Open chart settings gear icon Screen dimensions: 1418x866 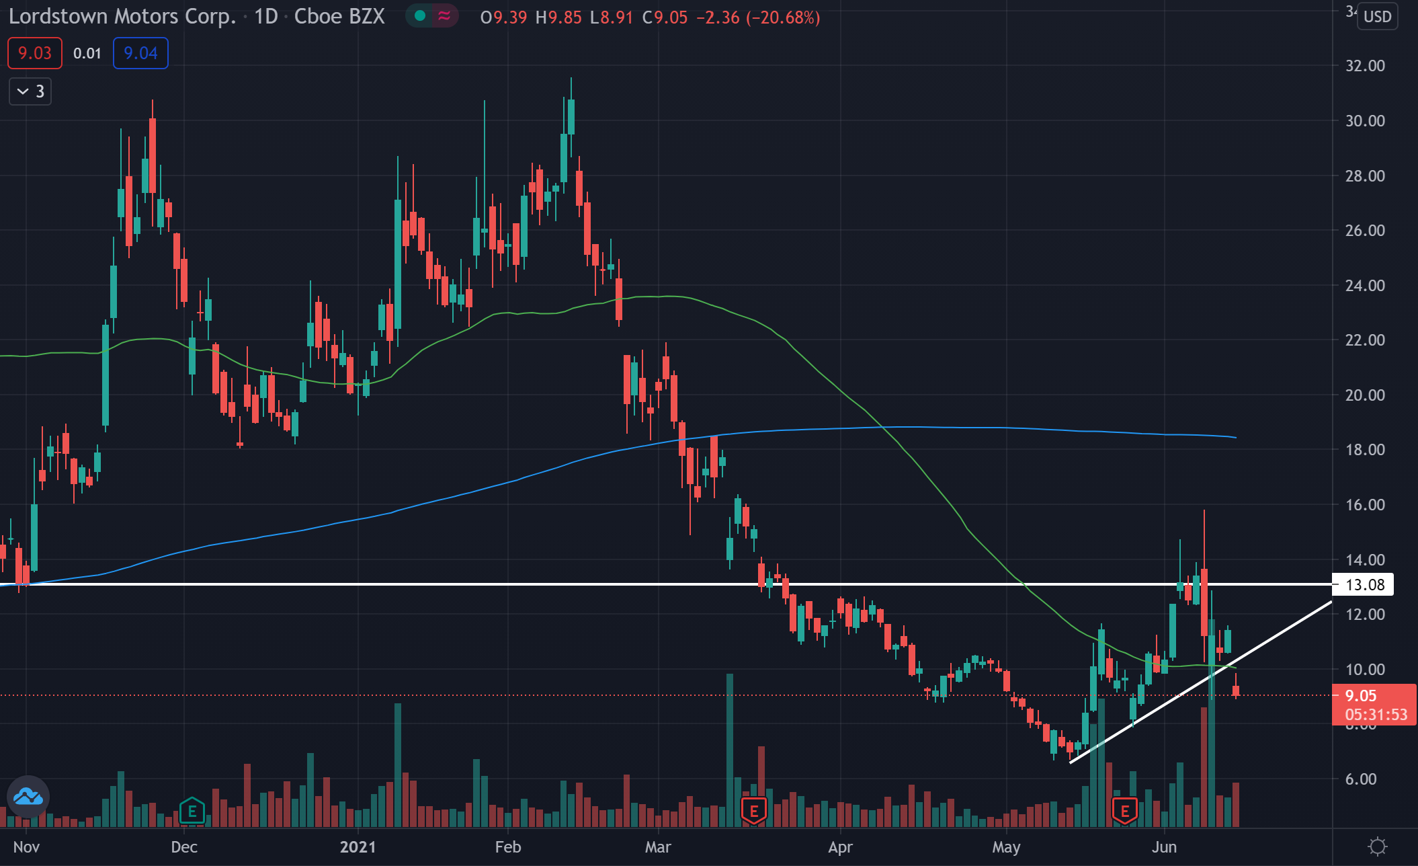[x=1378, y=846]
